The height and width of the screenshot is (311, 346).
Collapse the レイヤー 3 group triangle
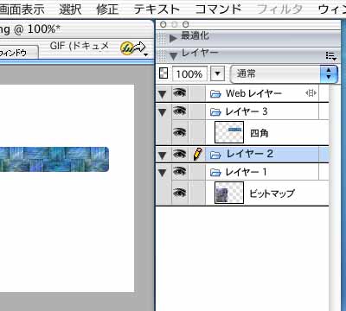click(x=163, y=112)
